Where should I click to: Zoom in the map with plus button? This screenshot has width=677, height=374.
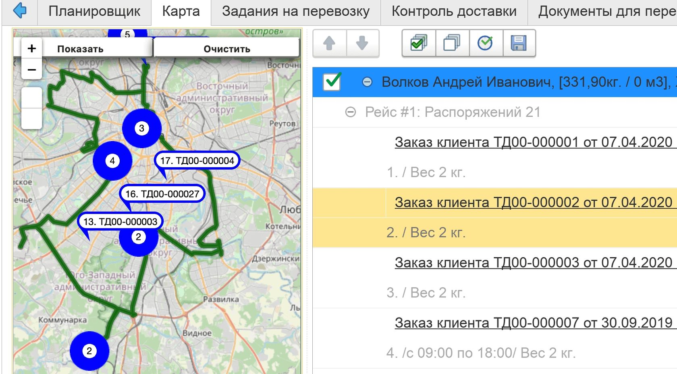click(31, 48)
